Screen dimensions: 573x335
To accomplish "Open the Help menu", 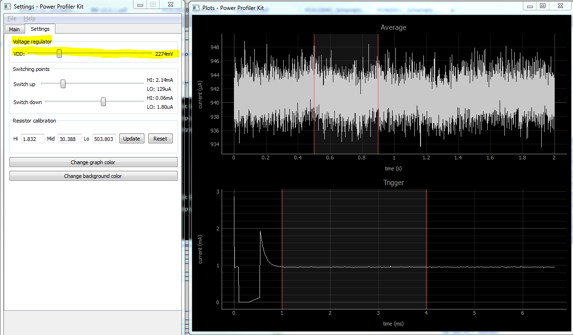I will pos(29,18).
